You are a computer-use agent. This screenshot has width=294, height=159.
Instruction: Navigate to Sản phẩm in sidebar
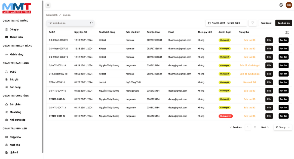coord(15,104)
